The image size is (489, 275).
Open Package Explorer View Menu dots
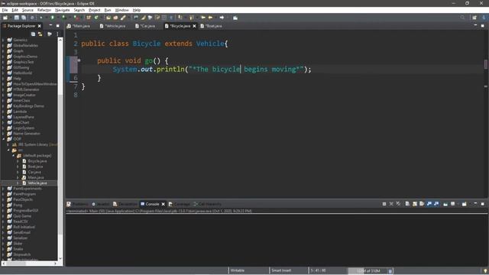[58, 34]
